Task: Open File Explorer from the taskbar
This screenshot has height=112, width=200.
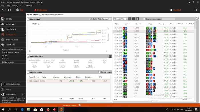Action: click(x=29, y=109)
